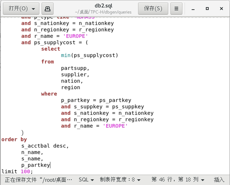Image resolution: width=230 pixels, height=185 pixels.
Task: Toggle the 插入 insert mode indicator
Action: pyautogui.click(x=219, y=180)
